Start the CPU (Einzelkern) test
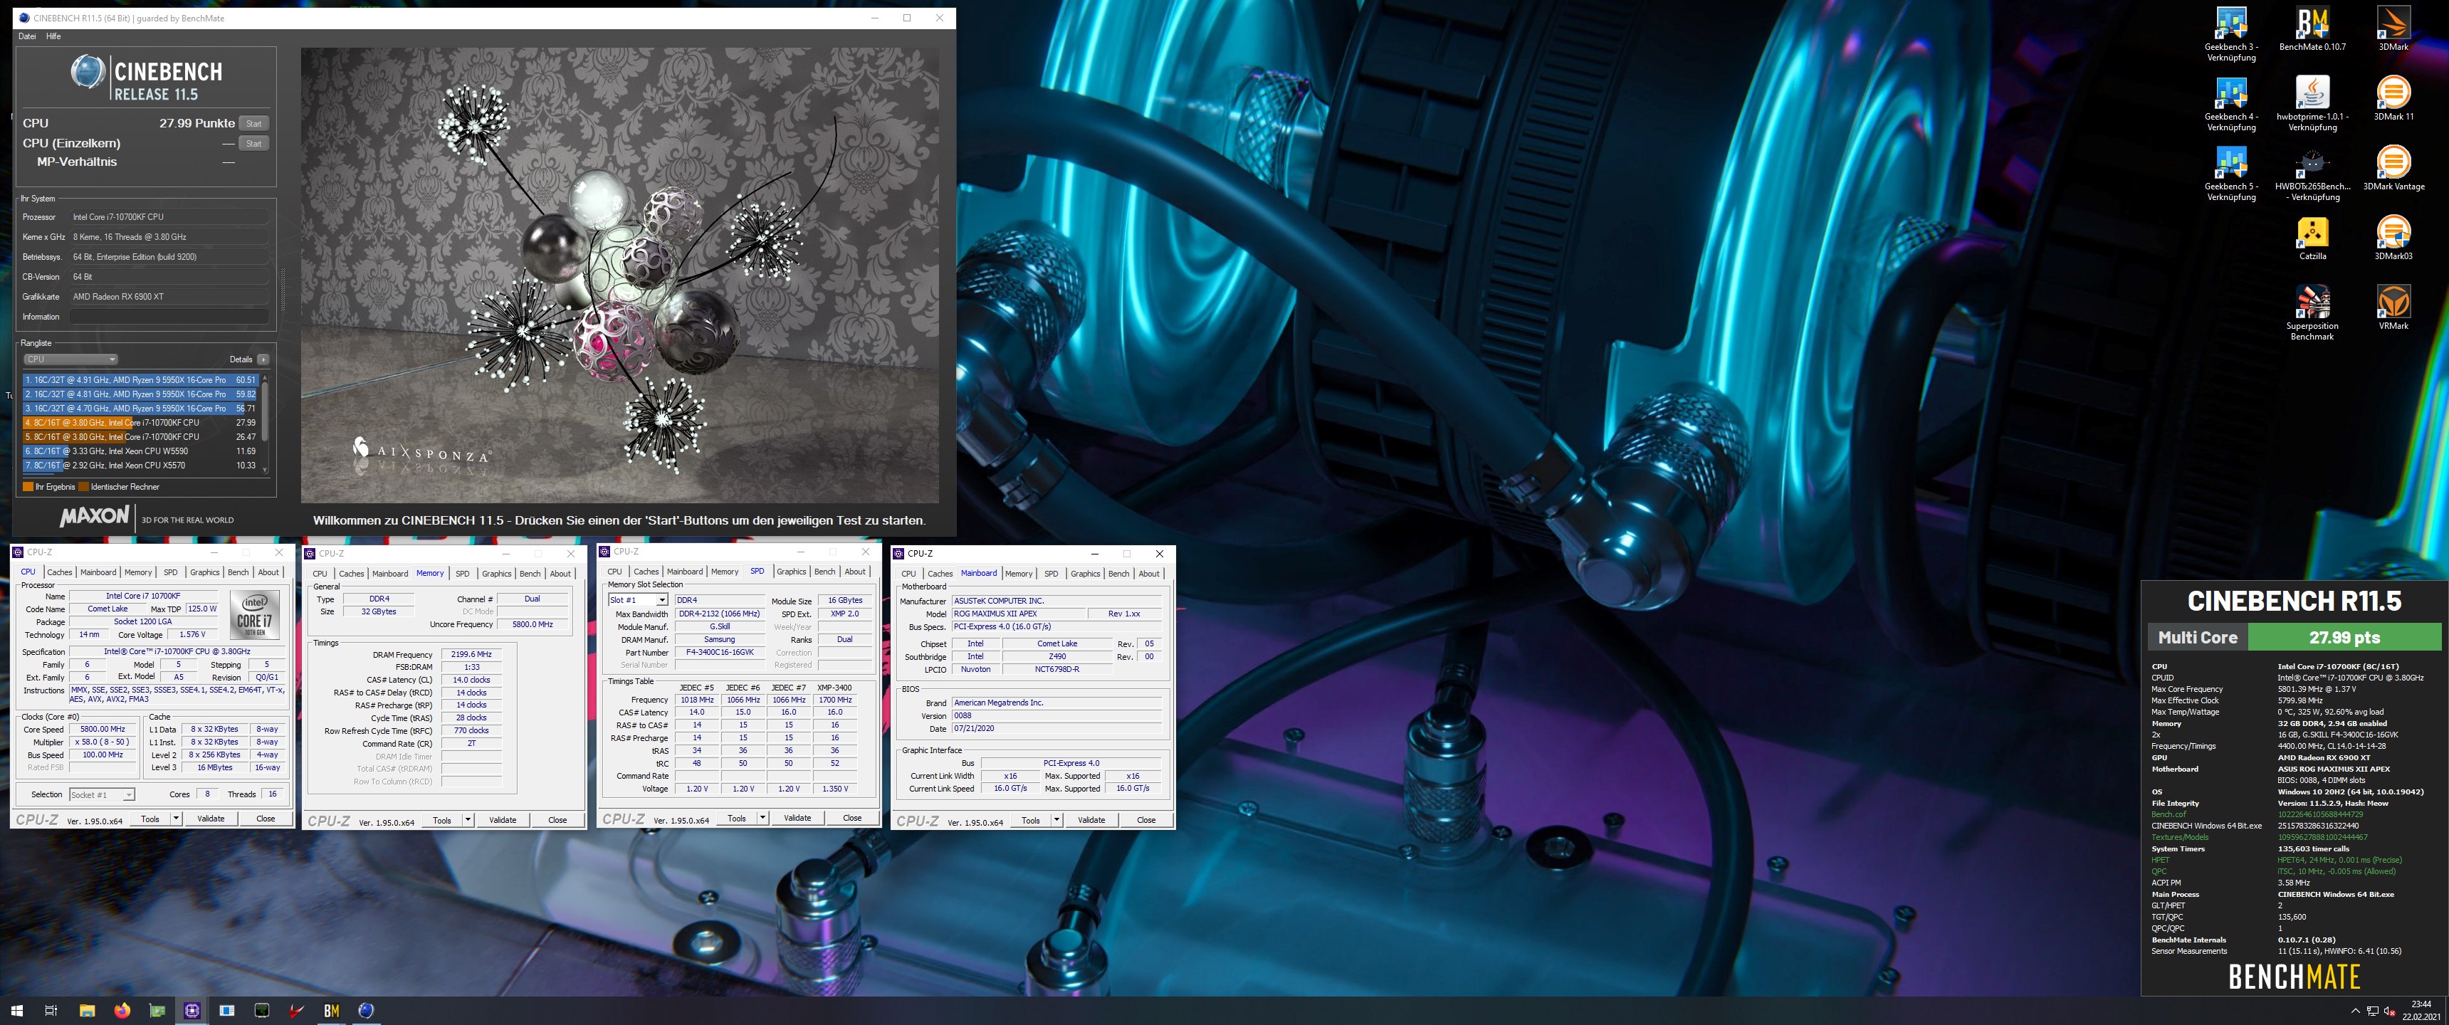 pyautogui.click(x=254, y=144)
